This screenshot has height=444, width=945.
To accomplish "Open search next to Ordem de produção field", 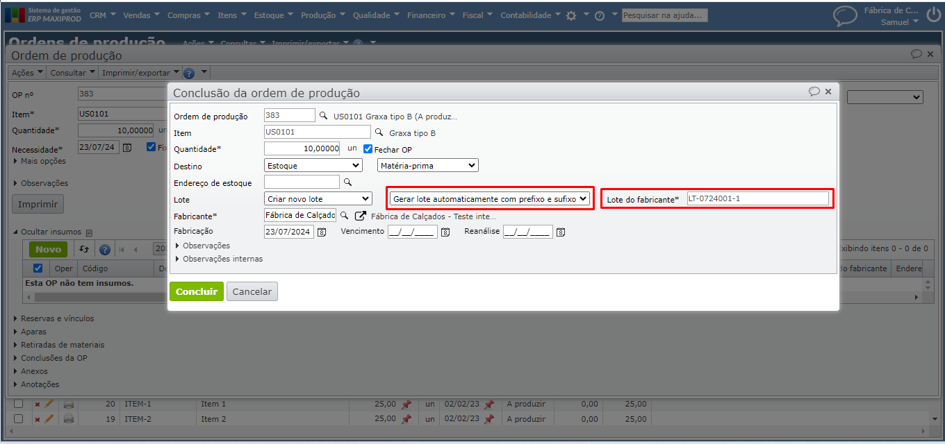I will [x=322, y=116].
